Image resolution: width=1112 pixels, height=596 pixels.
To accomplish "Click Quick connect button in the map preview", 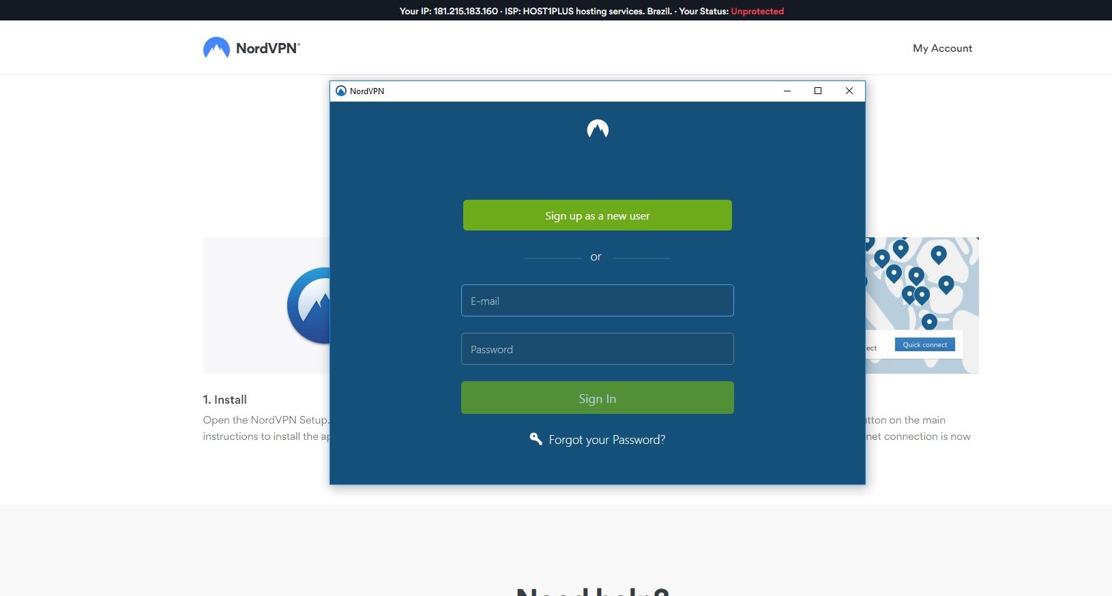I will point(924,345).
